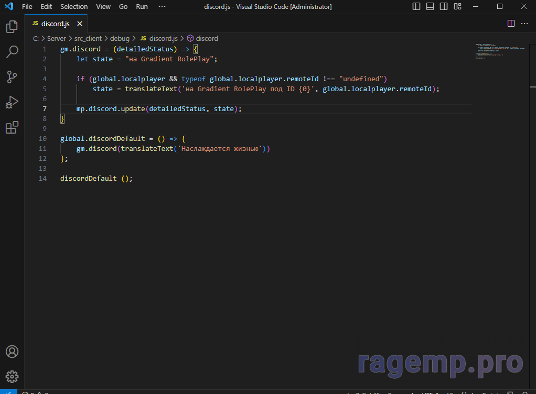Open the Go menu

123,6
